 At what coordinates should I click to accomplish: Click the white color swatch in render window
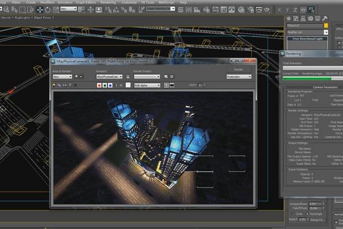[127, 85]
